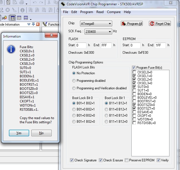Open the Compare menu

[114, 12]
